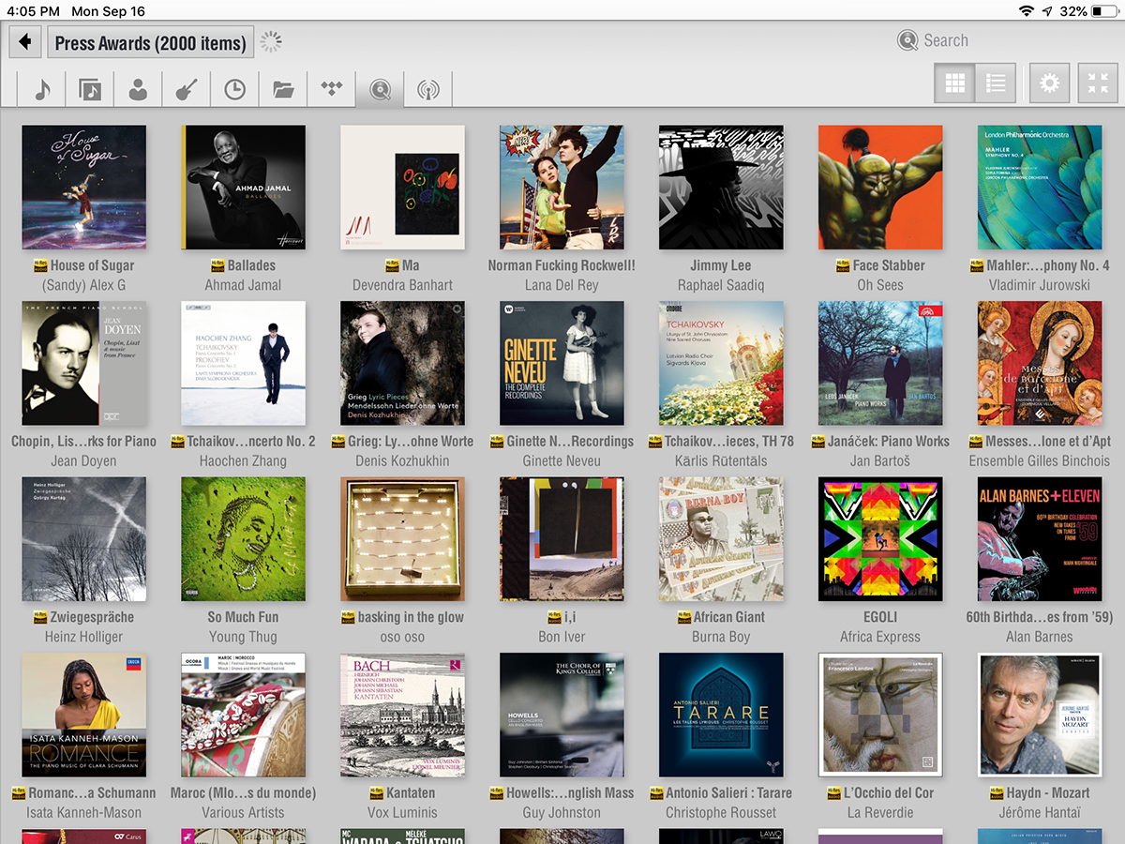Click the Hi-Res badge beside Kantaten

tap(377, 793)
